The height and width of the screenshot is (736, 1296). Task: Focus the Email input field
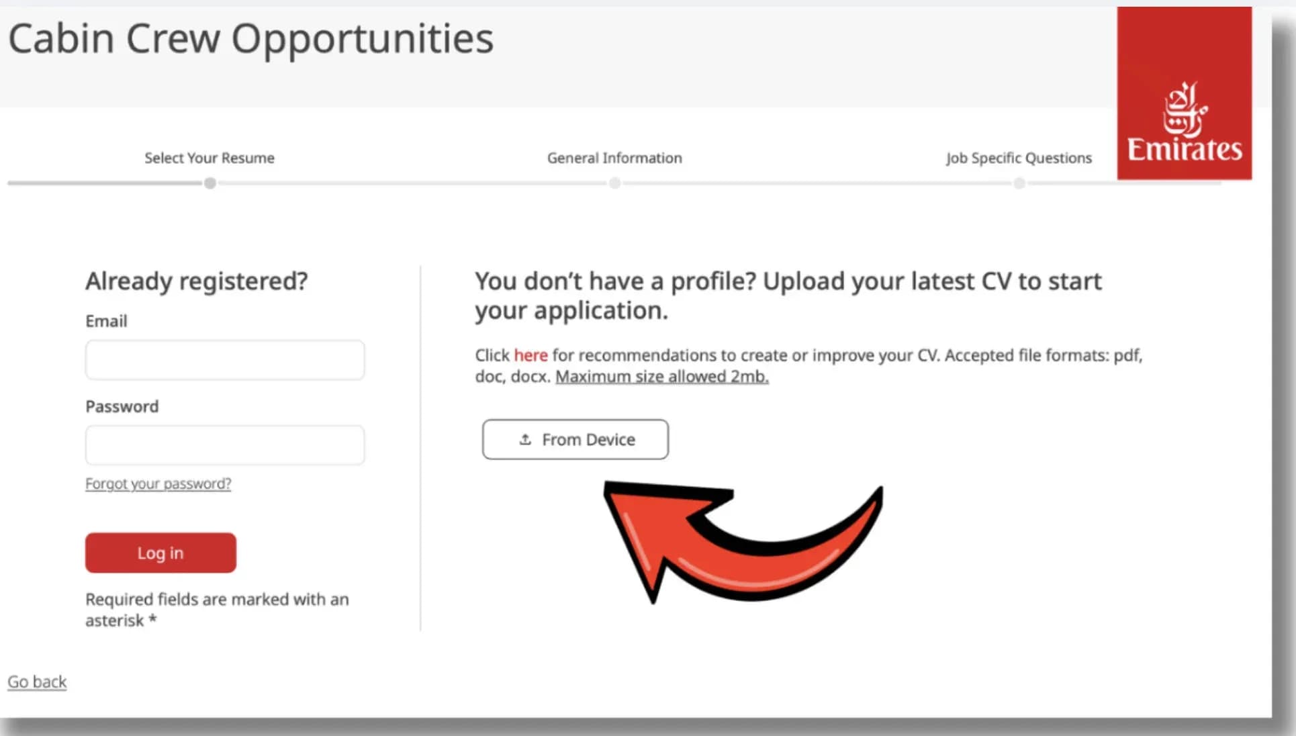[x=225, y=360]
